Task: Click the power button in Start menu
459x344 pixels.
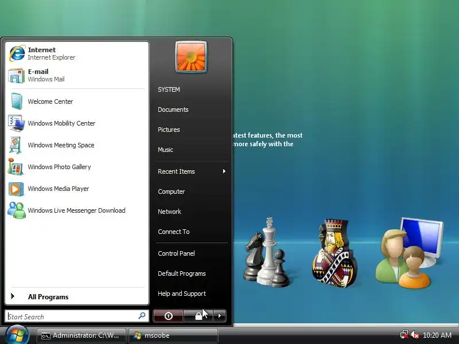Action: 168,316
